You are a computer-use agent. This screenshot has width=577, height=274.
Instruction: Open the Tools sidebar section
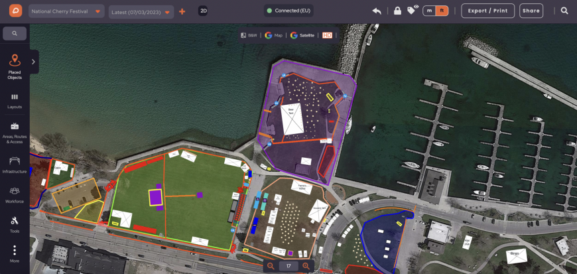click(x=15, y=224)
